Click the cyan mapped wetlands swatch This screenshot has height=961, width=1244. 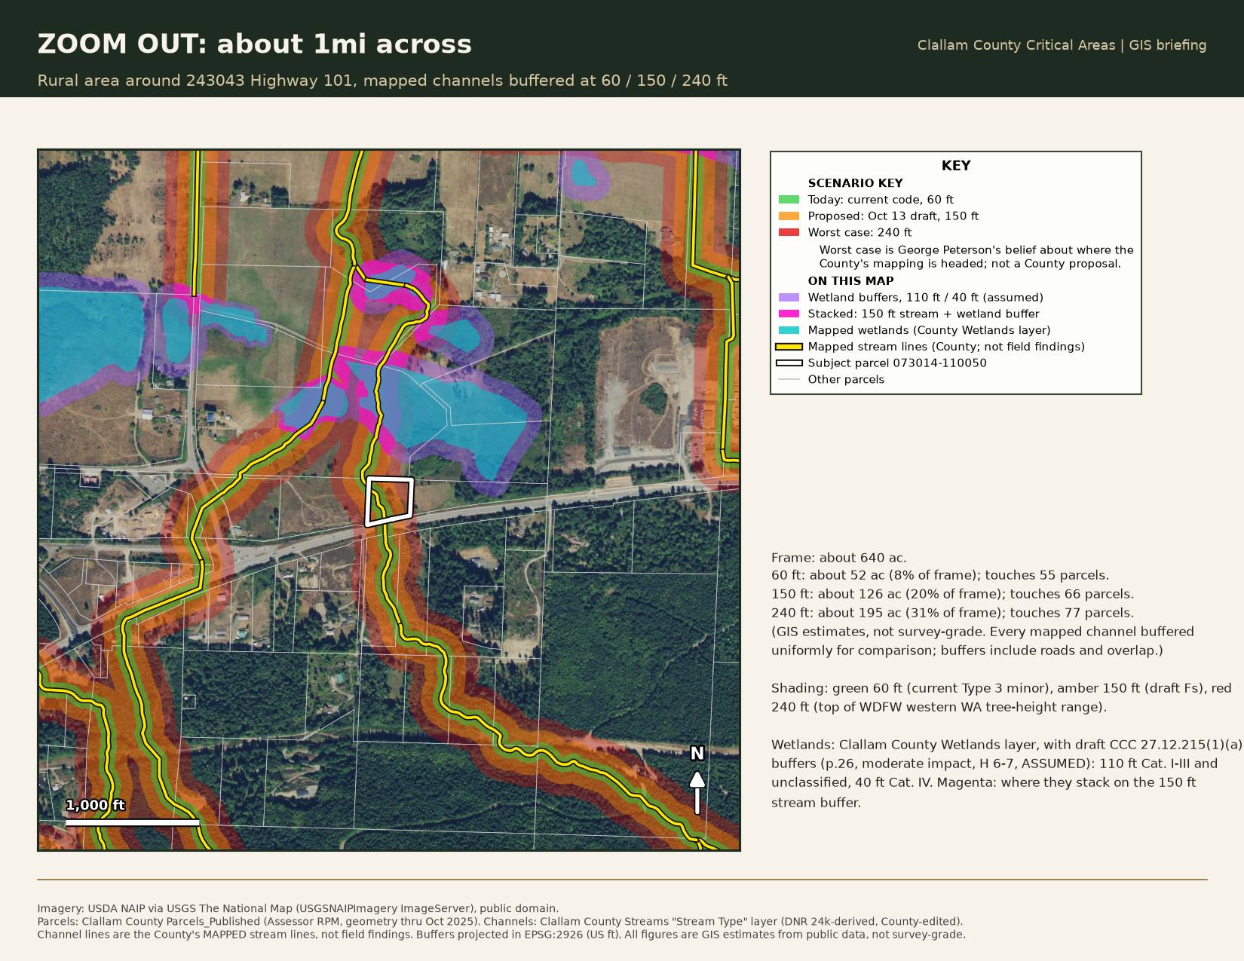(789, 331)
